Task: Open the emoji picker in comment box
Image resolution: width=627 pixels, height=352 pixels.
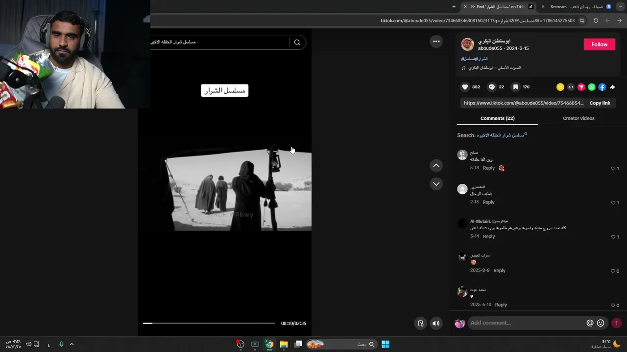Action: click(x=601, y=323)
